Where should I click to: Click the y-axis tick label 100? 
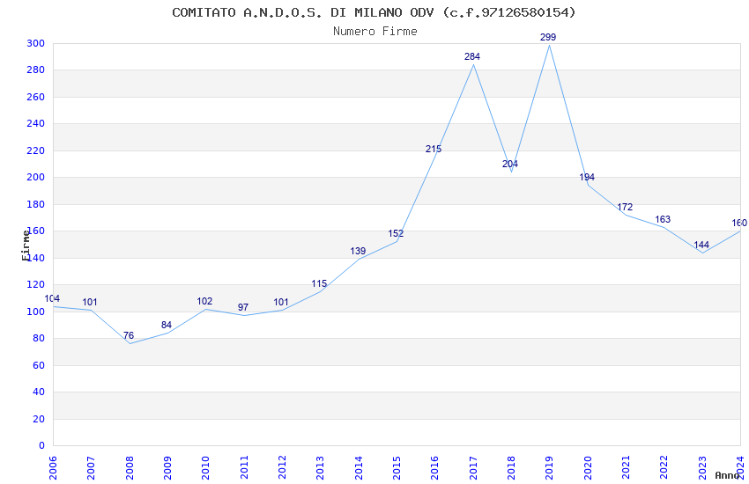pos(36,312)
